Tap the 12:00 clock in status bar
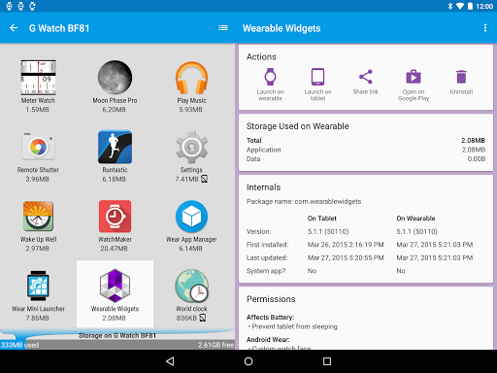This screenshot has height=373, width=497. coord(484,6)
